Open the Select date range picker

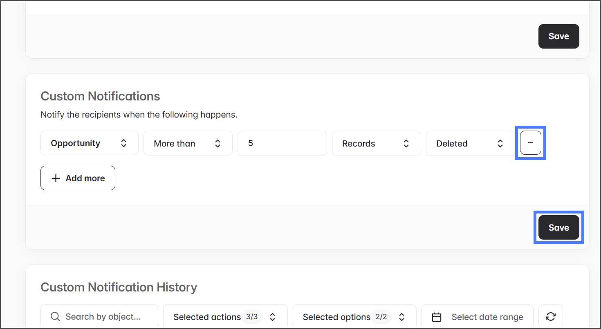[487, 317]
